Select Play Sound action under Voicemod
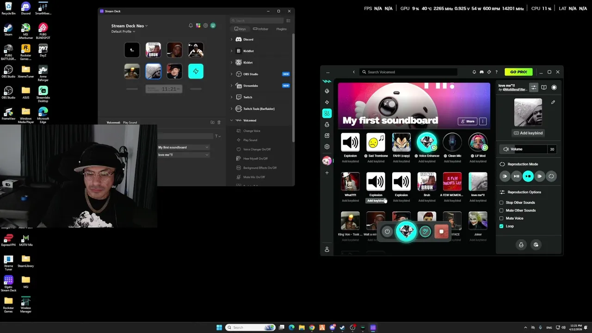This screenshot has height=333, width=592. [x=250, y=140]
